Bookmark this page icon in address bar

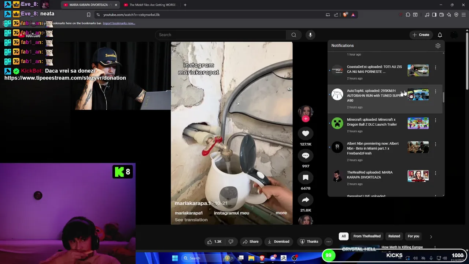[x=88, y=15]
